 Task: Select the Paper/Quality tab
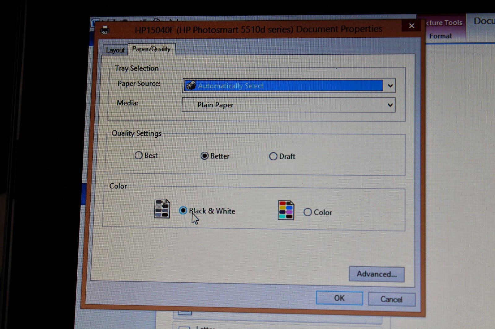tap(151, 49)
